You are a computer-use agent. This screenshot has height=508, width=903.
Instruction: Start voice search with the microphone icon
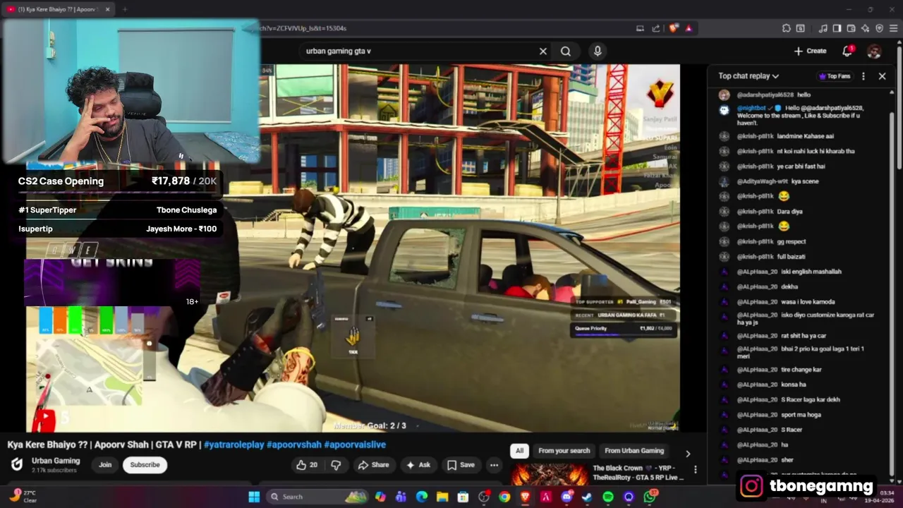[x=598, y=51]
